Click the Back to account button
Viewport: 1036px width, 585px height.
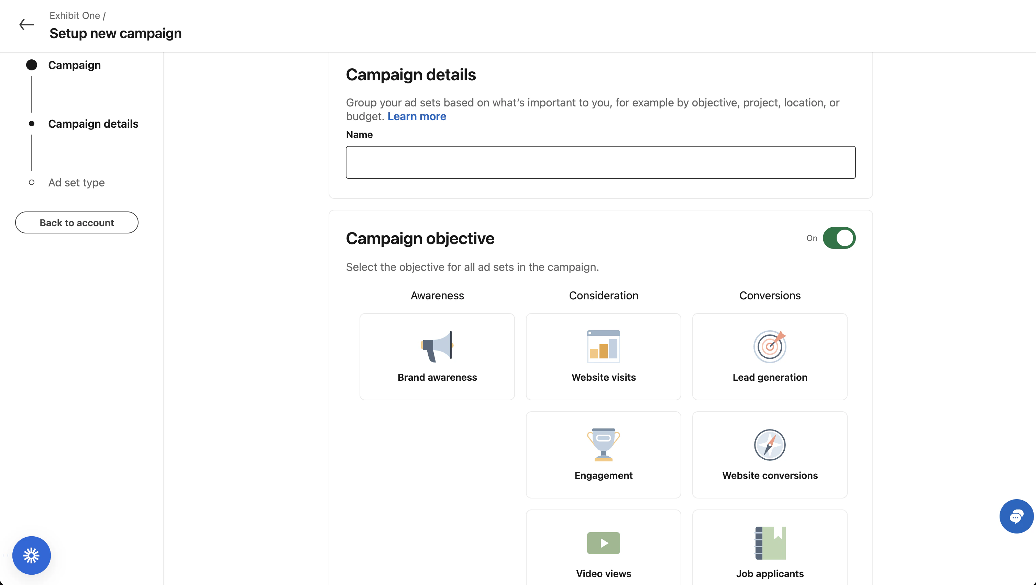pos(76,222)
